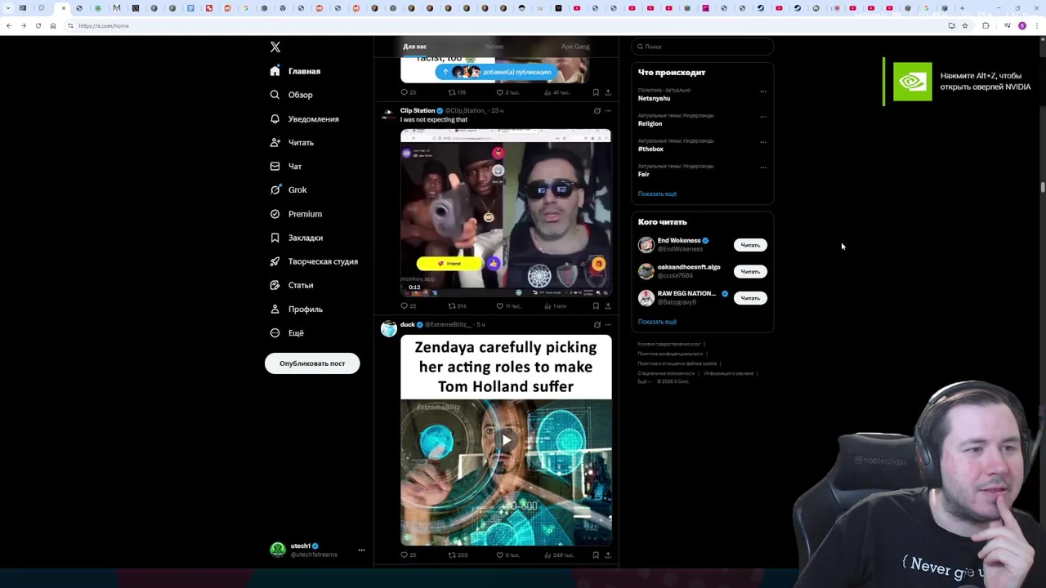The height and width of the screenshot is (588, 1046).
Task: Share the Clip Station post
Action: (607, 306)
